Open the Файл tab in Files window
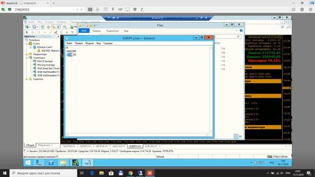Image resolution: width=315 pixels, height=177 pixels. coord(84,30)
